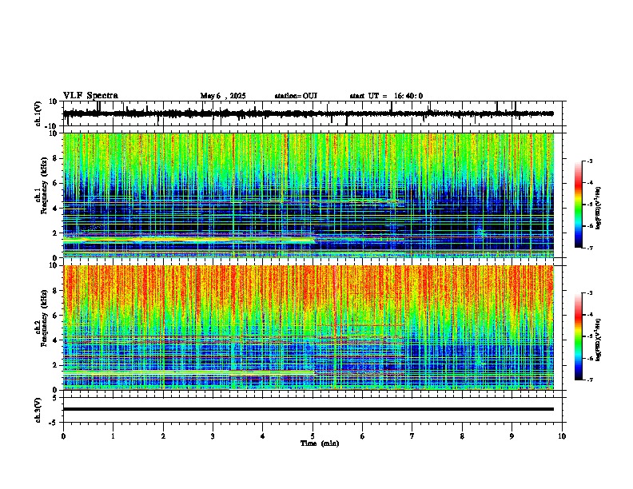Click the time axis tick labeled 3
The height and width of the screenshot is (489, 633).
[213, 436]
